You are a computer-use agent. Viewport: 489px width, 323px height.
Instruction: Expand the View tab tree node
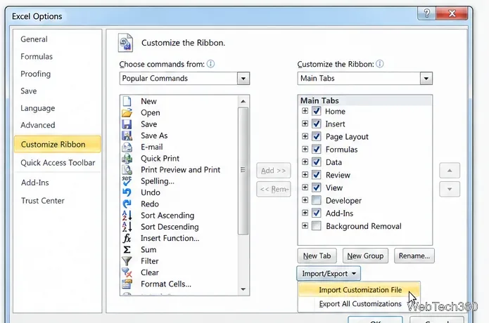[x=305, y=187]
